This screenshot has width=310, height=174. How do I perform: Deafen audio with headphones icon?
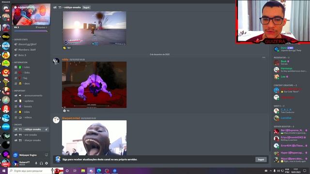(x=41, y=163)
